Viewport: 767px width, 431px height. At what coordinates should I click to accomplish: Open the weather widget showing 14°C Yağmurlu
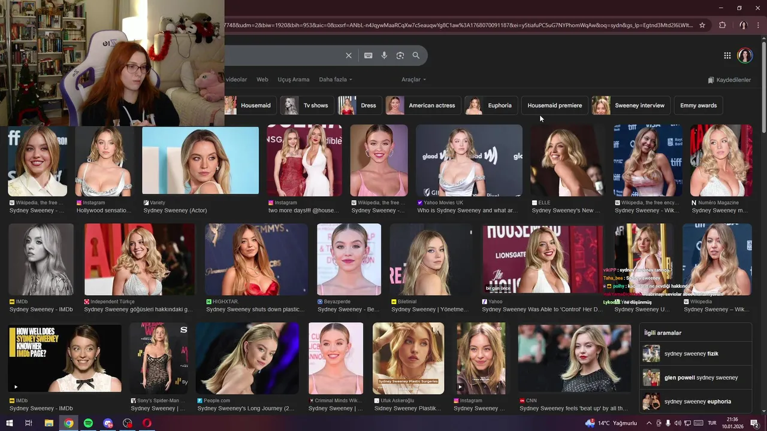(x=611, y=423)
